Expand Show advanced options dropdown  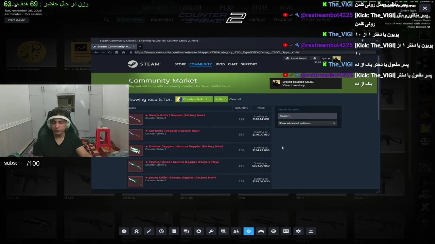coord(307,123)
